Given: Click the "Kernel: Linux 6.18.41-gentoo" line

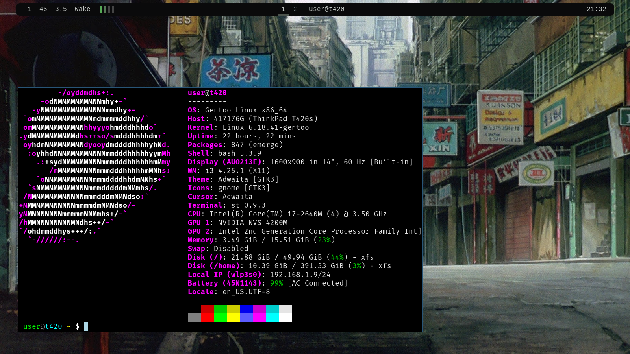Looking at the screenshot, I should pyautogui.click(x=248, y=127).
